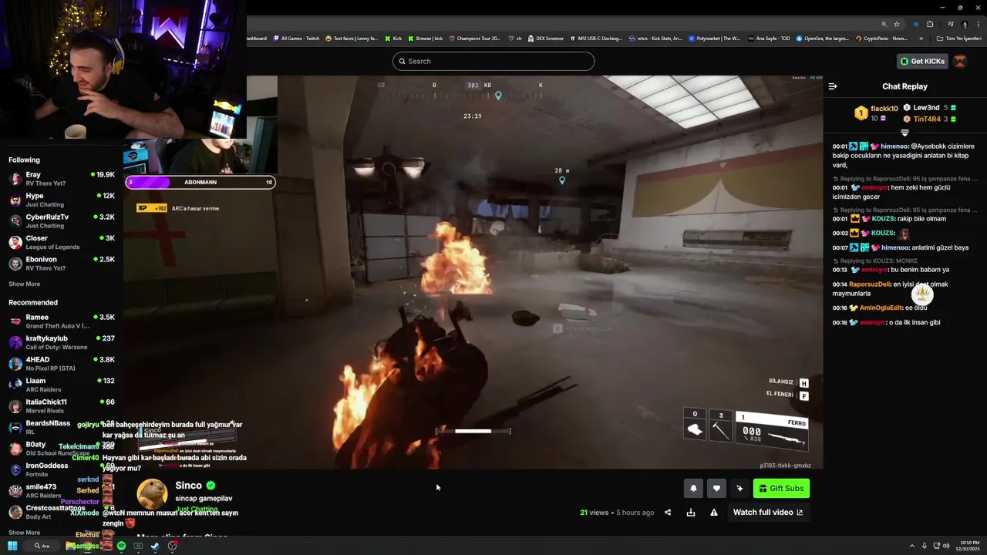The width and height of the screenshot is (987, 555).
Task: Open Steam from the taskbar
Action: [x=155, y=546]
